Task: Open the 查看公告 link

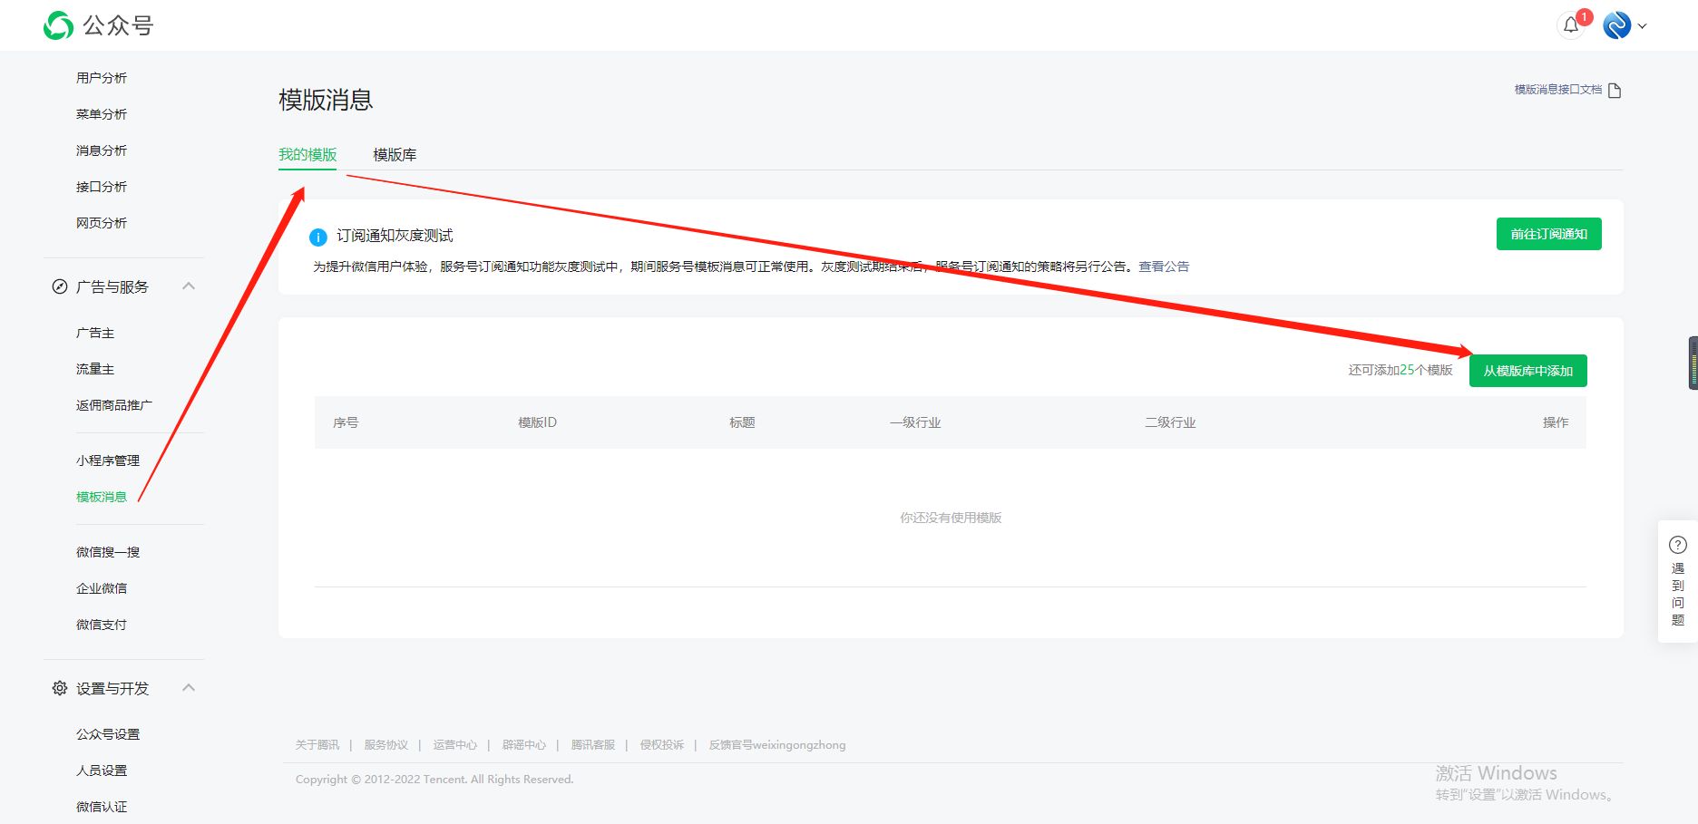Action: (x=1163, y=266)
